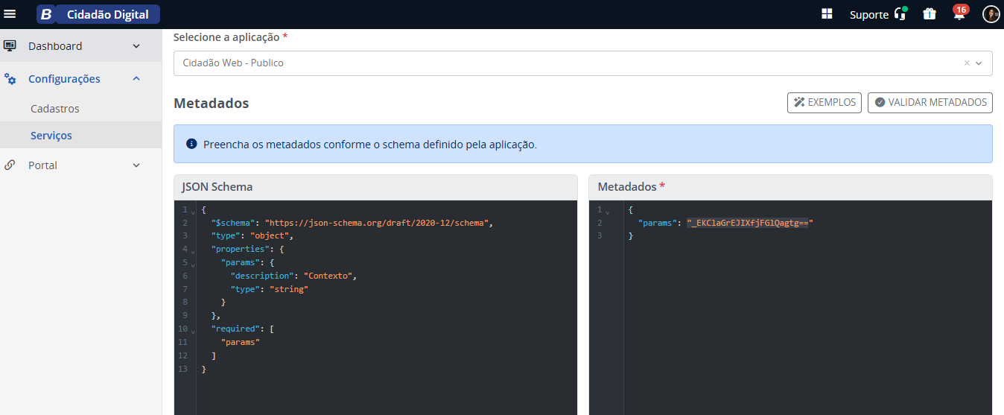Click the Preencha os metadados banner text

coord(370,145)
